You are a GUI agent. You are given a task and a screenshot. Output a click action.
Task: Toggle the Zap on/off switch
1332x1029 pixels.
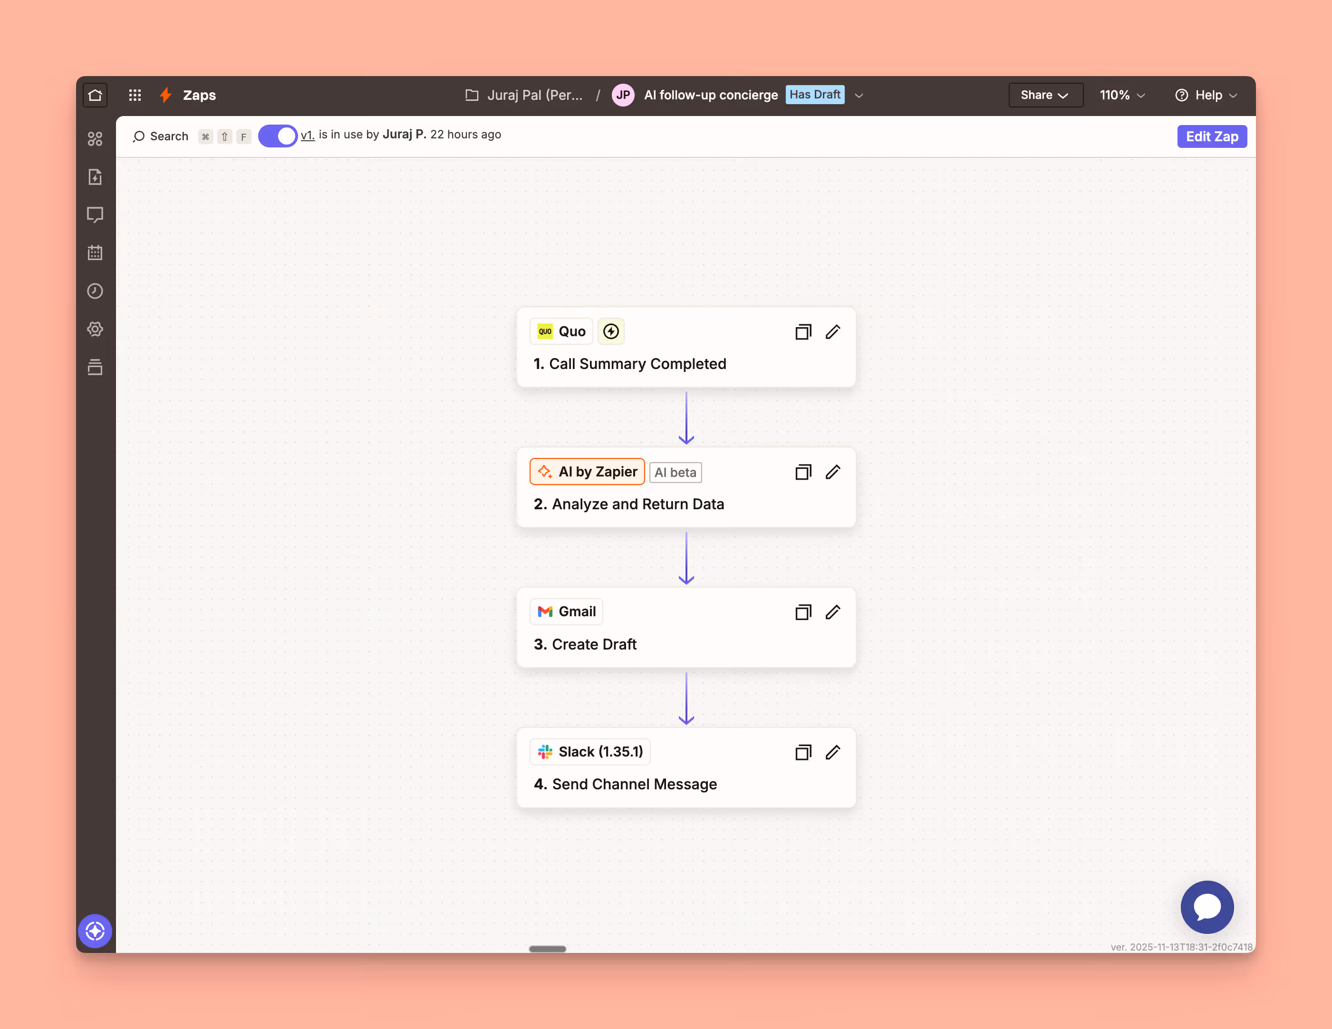pos(278,136)
